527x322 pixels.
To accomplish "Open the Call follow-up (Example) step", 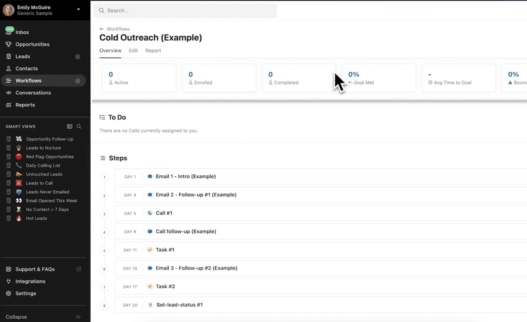I will click(x=321, y=231).
